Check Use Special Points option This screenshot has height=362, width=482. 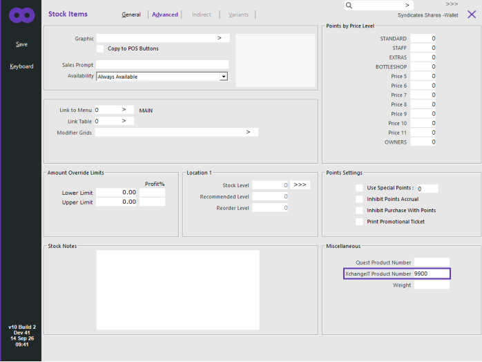click(359, 188)
